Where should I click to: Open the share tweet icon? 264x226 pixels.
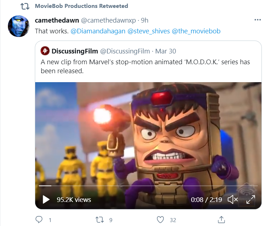point(221,220)
